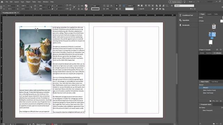Click the Publish Online button

pyautogui.click(x=175, y=2)
